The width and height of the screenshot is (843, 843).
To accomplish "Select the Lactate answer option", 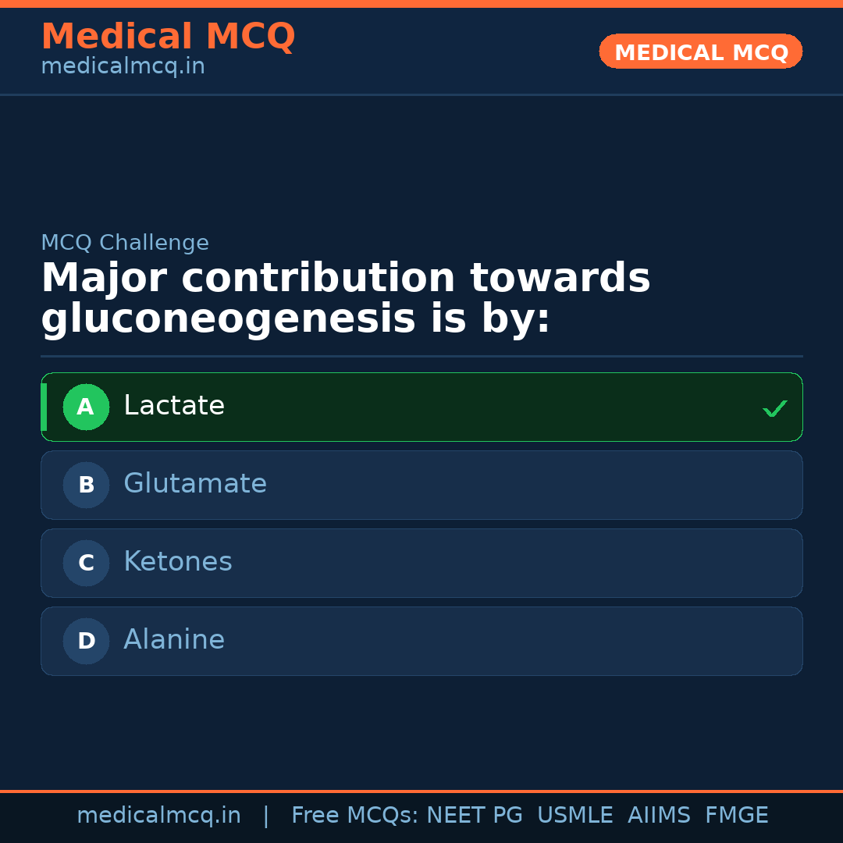I will point(421,407).
